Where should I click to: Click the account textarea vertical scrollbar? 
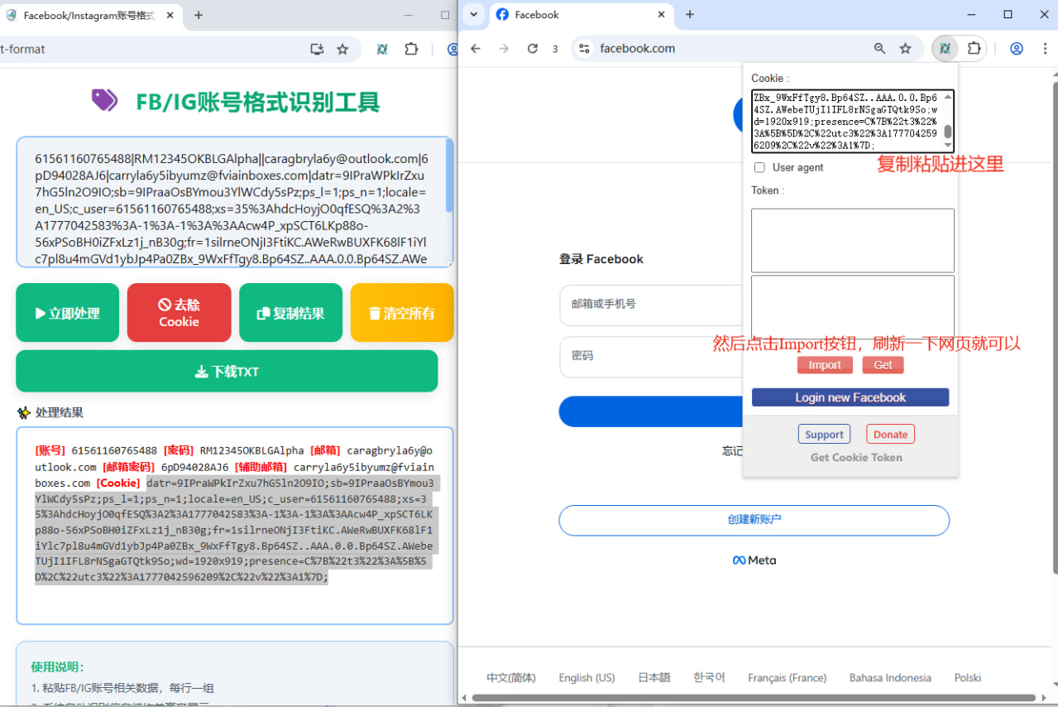pyautogui.click(x=449, y=176)
